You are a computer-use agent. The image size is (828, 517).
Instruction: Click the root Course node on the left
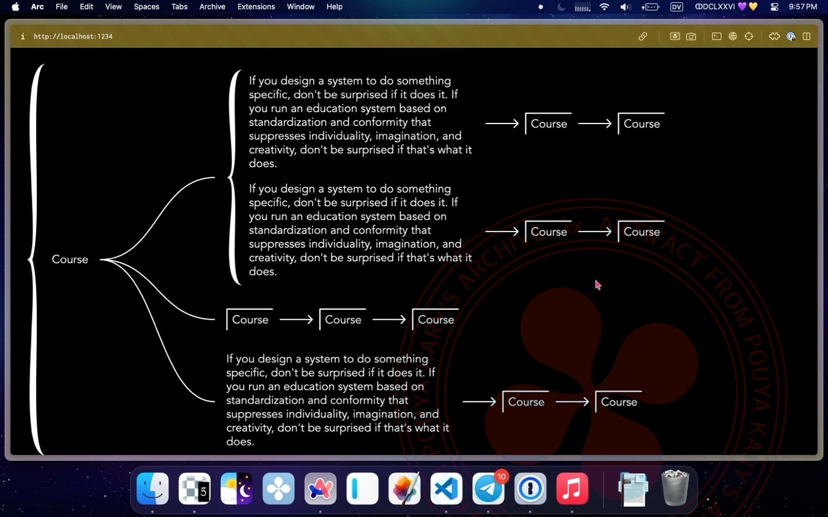pyautogui.click(x=70, y=259)
